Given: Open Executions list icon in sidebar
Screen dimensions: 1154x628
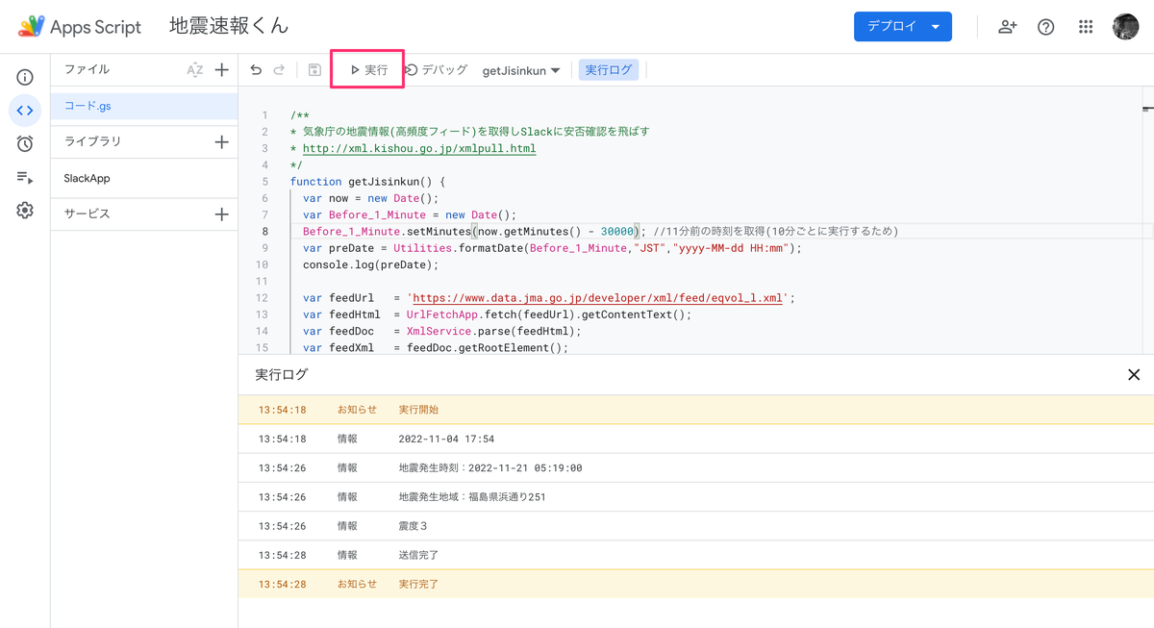Looking at the screenshot, I should point(25,178).
